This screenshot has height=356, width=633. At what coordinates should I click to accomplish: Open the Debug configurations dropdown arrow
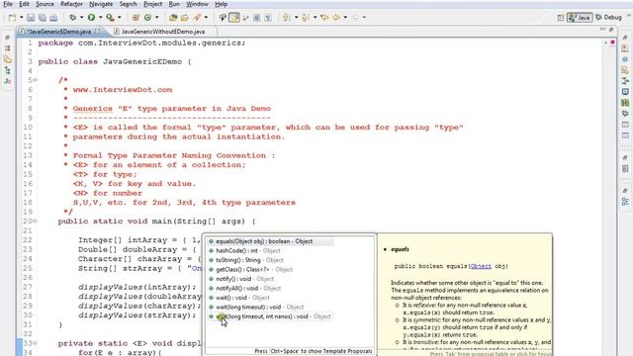pos(81,18)
